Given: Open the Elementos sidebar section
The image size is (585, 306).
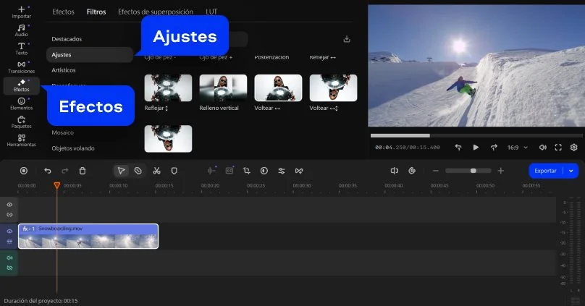Looking at the screenshot, I should (21, 103).
